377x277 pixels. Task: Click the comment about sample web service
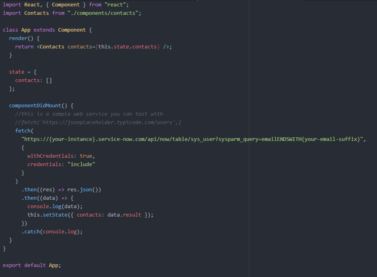[x=89, y=114]
